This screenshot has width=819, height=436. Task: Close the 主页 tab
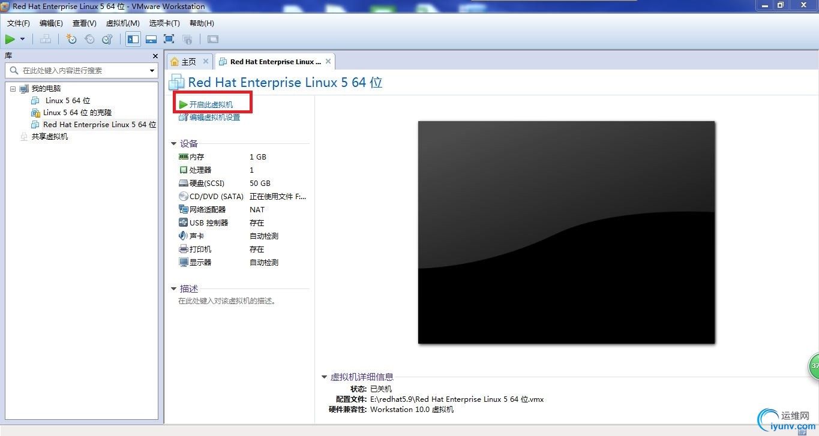(206, 61)
